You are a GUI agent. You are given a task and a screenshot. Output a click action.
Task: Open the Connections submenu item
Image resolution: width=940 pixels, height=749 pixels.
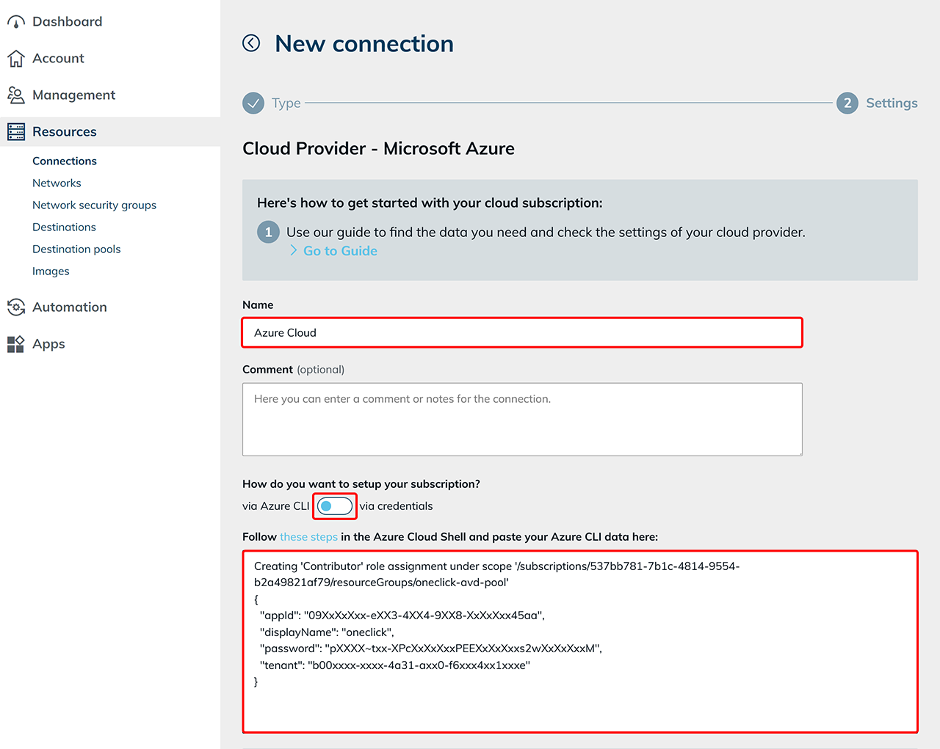point(65,161)
